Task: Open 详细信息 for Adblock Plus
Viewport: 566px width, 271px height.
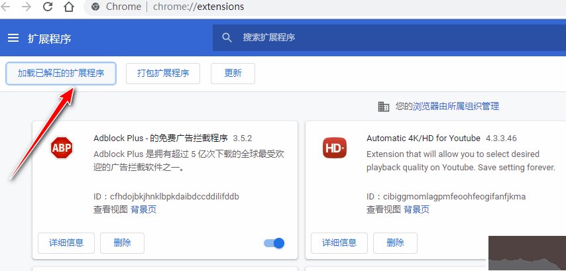Action: click(x=66, y=243)
